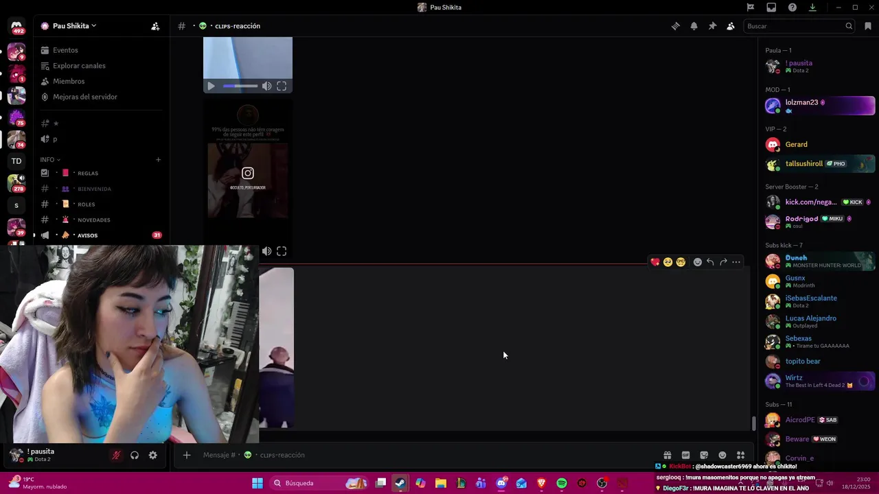The height and width of the screenshot is (494, 879).
Task: Click invite people icon beside Pau Shikita
Action: (155, 26)
